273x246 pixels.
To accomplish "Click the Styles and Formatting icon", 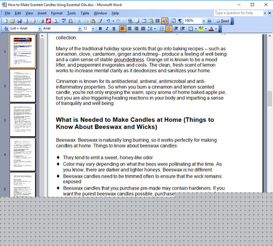I will point(5,28).
